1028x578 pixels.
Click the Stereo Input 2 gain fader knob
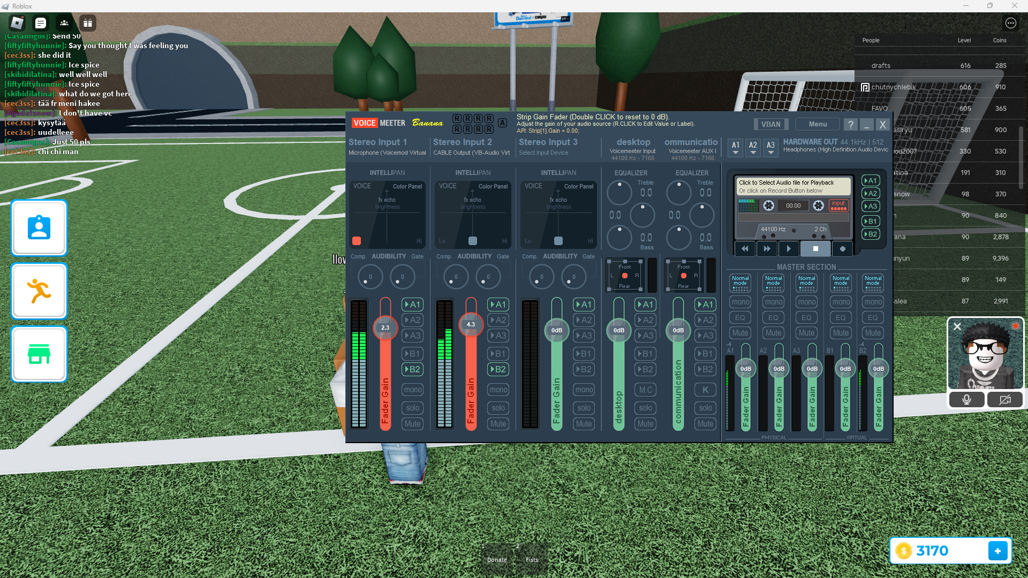471,324
